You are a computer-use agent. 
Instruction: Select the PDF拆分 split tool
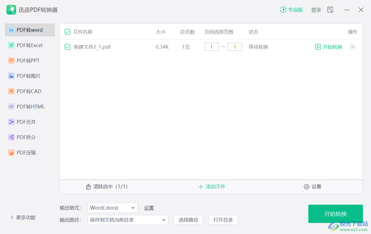30,137
